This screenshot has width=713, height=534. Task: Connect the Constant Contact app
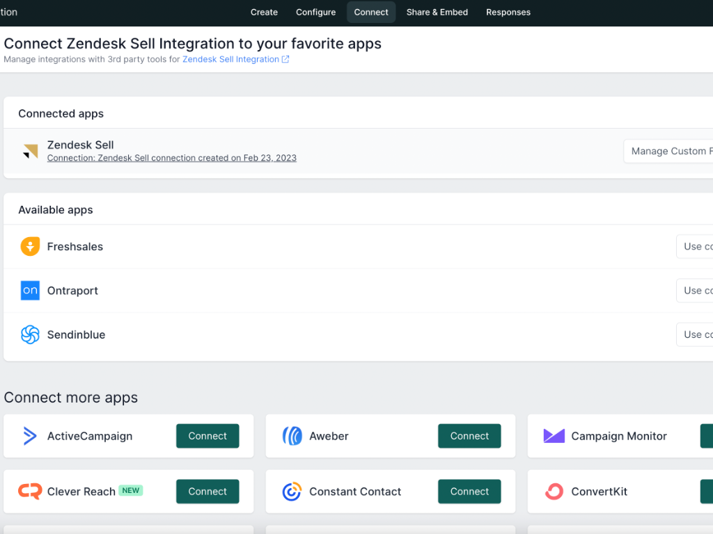469,492
